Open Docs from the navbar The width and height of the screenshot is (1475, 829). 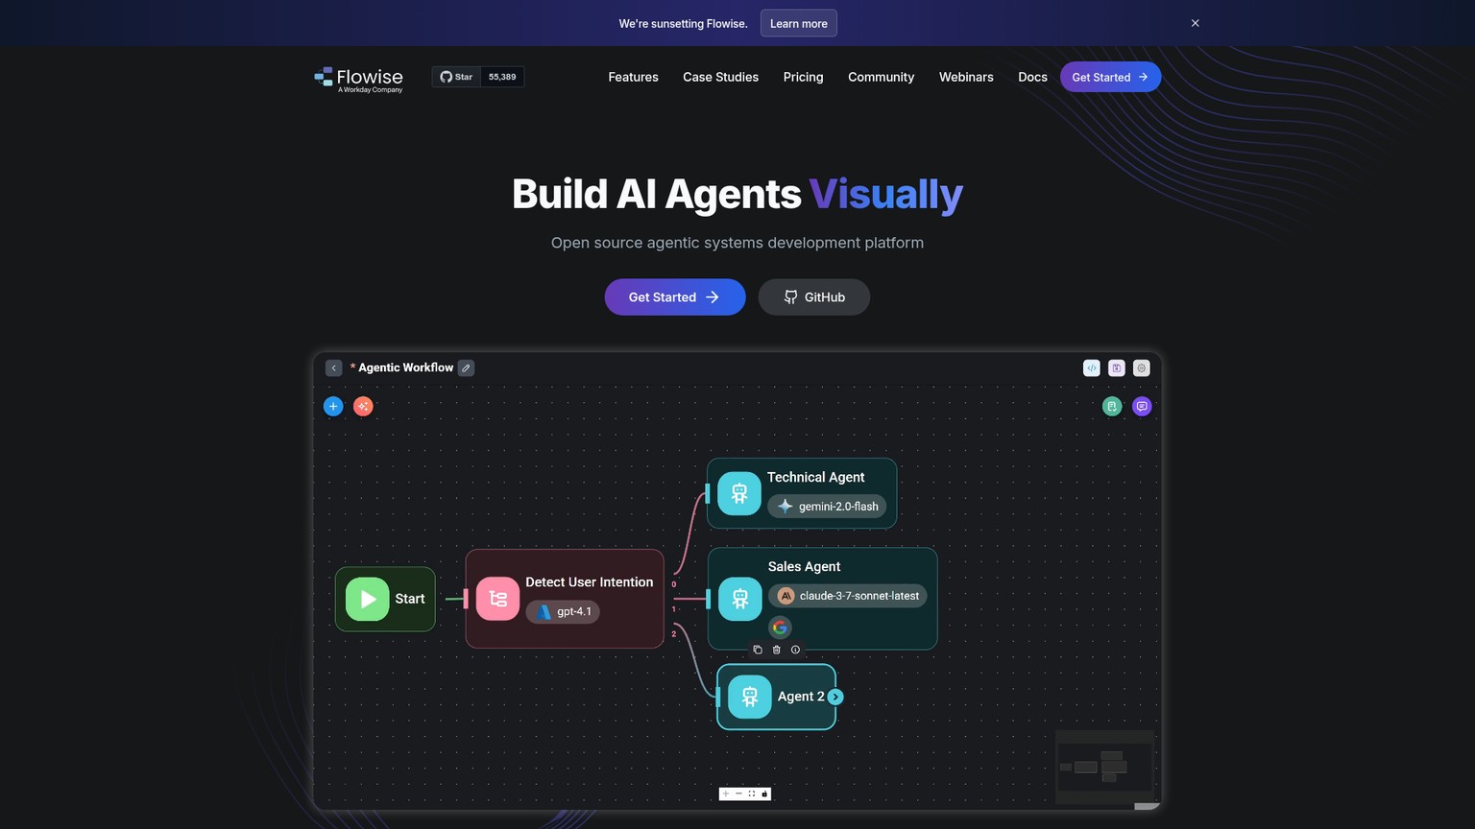point(1032,77)
